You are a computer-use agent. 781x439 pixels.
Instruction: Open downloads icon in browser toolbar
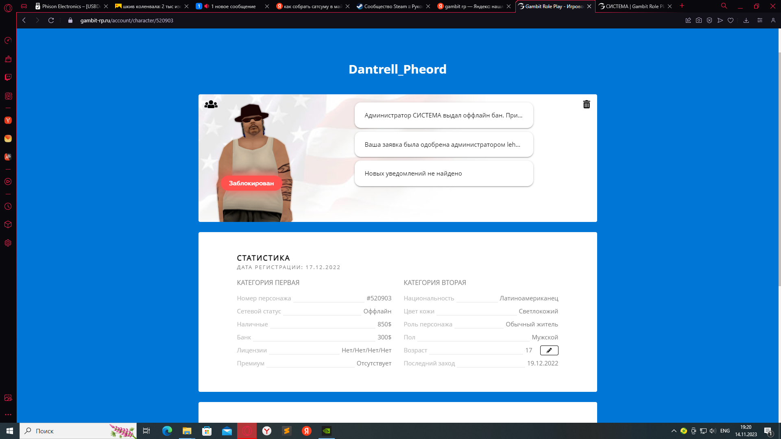(746, 20)
